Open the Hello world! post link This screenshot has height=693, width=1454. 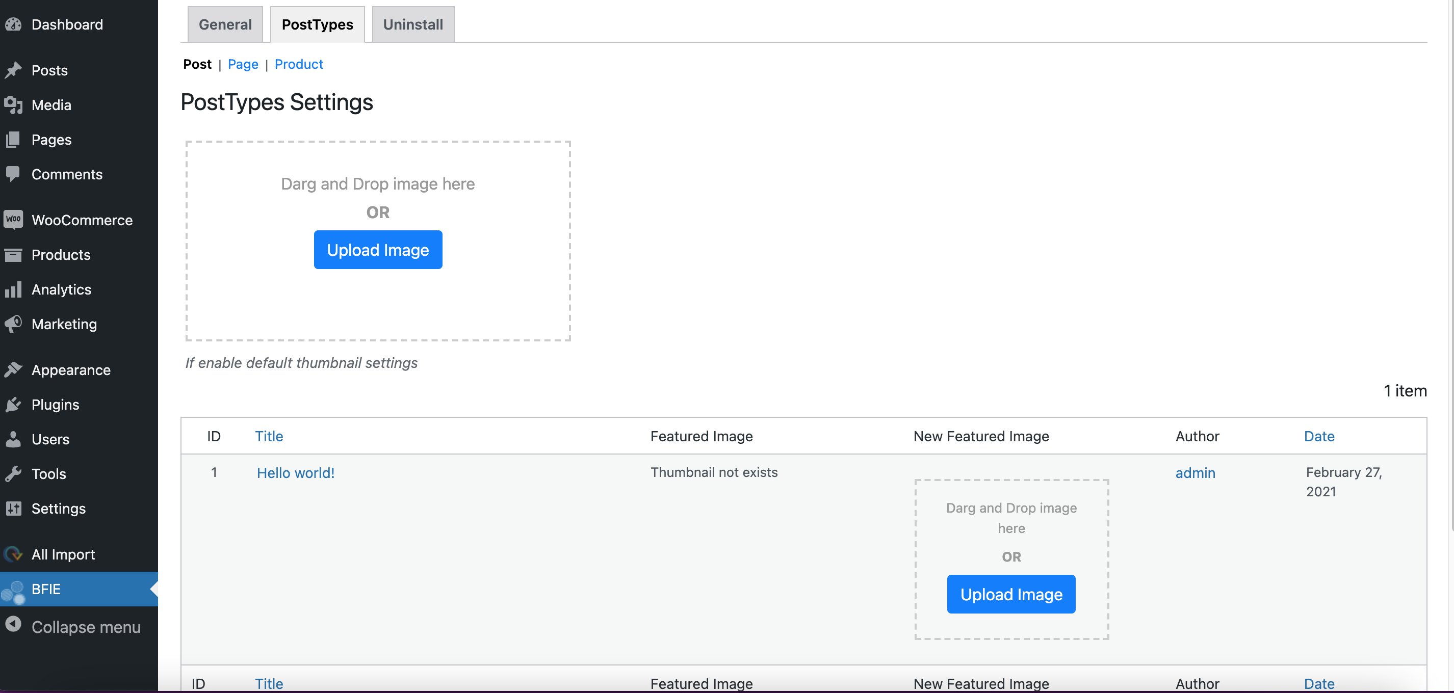(295, 473)
